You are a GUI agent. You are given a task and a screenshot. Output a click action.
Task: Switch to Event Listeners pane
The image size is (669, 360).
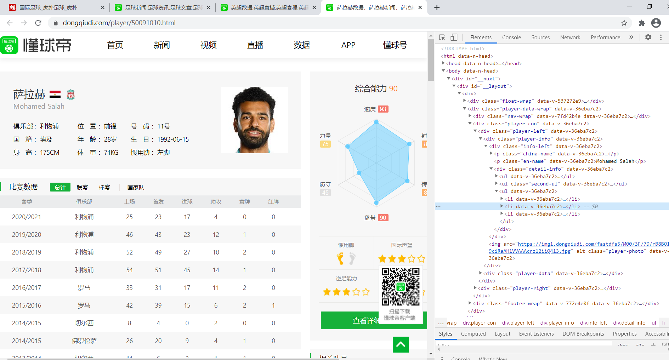pyautogui.click(x=536, y=334)
